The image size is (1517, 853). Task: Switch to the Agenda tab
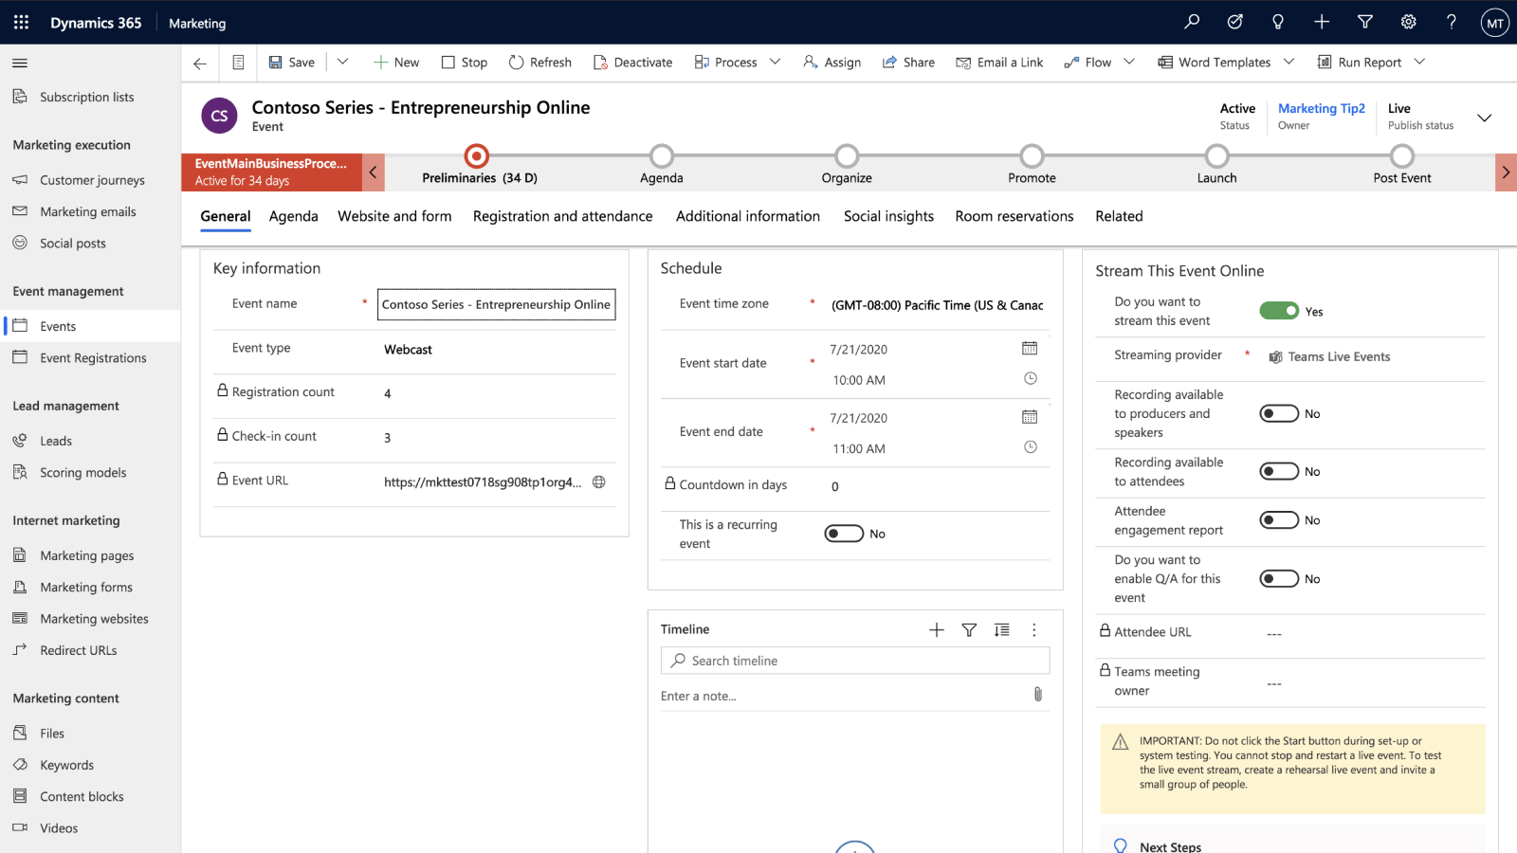tap(294, 216)
